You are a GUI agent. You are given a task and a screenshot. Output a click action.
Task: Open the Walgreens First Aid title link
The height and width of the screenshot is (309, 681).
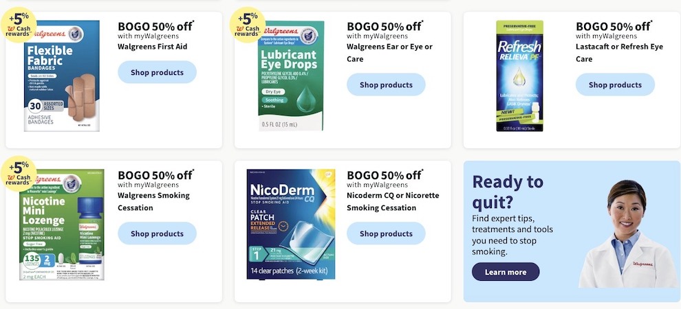tap(153, 47)
